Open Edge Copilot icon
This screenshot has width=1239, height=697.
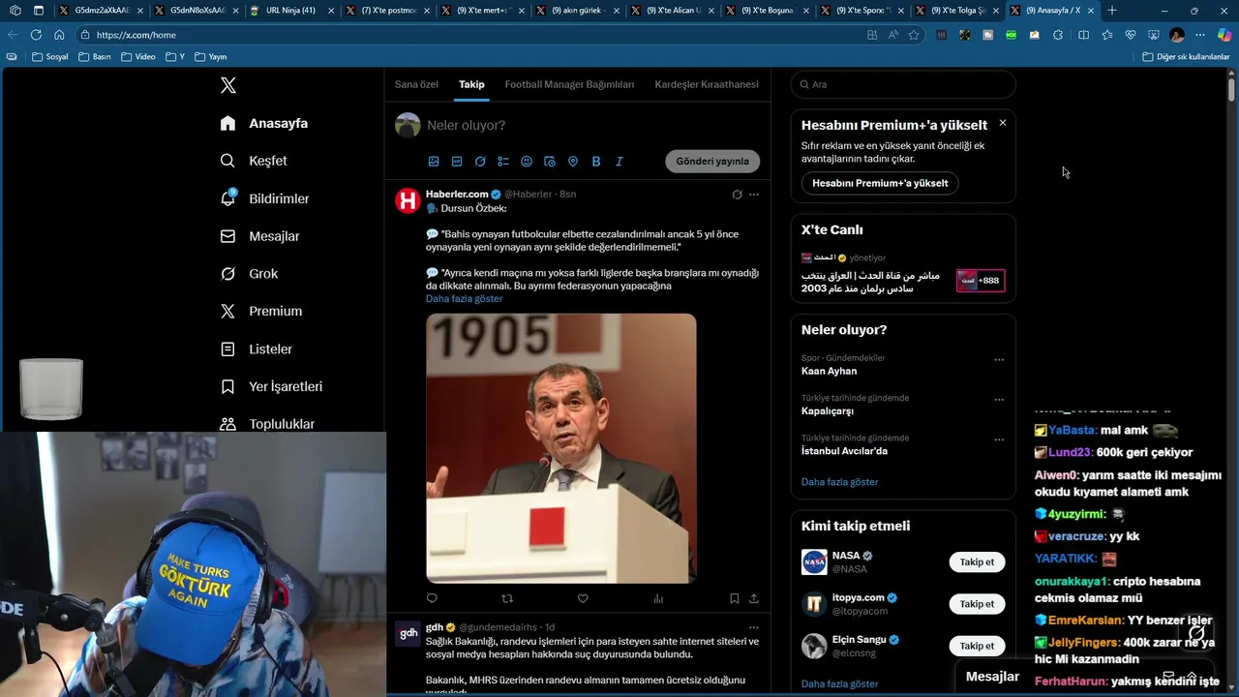click(x=1224, y=35)
